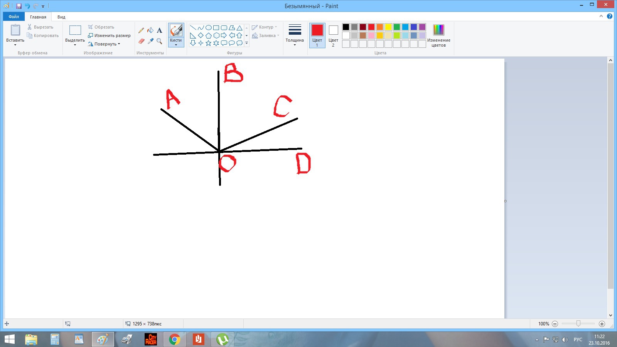Select the speech bubble callout shape

(x=224, y=43)
